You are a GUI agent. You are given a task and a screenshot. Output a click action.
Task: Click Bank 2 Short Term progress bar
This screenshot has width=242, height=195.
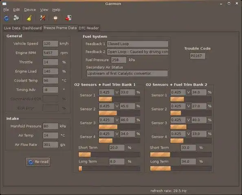coord(181,154)
